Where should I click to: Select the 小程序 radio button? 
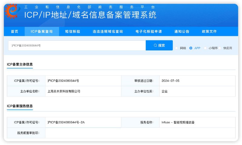(205, 48)
